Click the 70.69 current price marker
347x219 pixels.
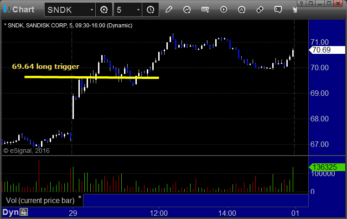point(327,50)
